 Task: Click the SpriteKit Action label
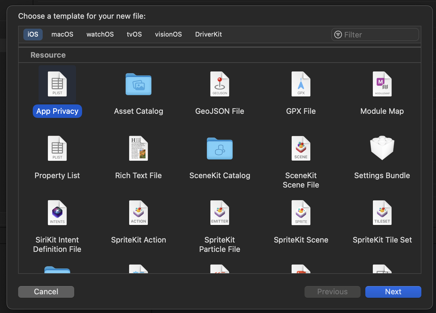coord(139,240)
